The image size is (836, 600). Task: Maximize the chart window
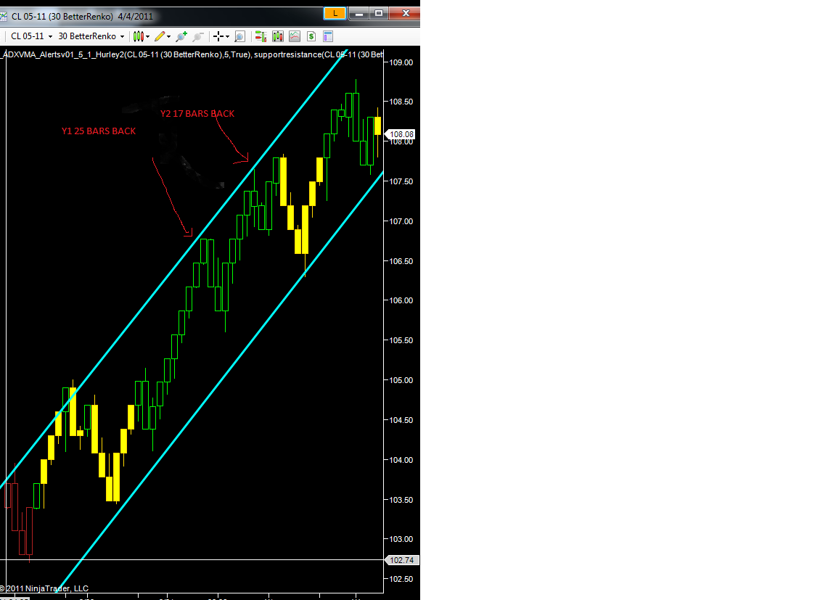tap(379, 13)
